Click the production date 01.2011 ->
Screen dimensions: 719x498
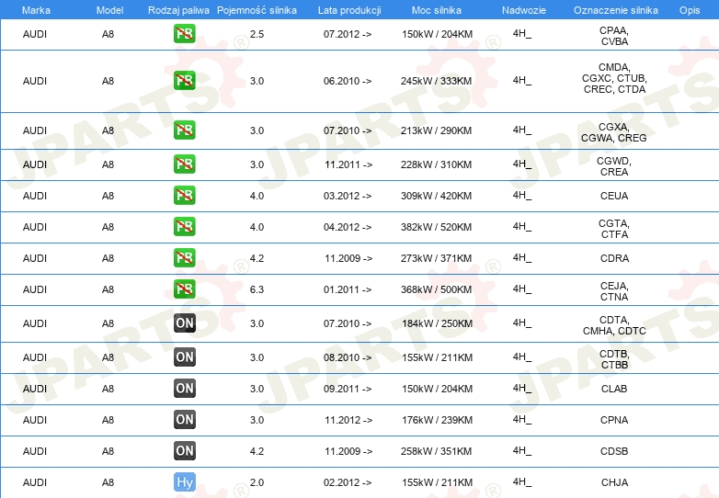click(348, 289)
